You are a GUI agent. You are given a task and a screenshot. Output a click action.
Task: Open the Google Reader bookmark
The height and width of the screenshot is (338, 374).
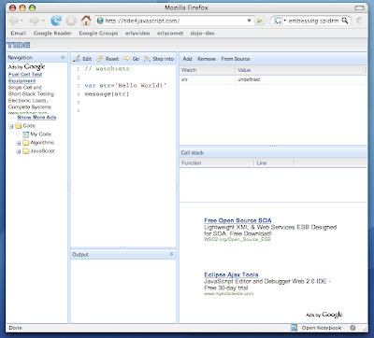click(52, 33)
